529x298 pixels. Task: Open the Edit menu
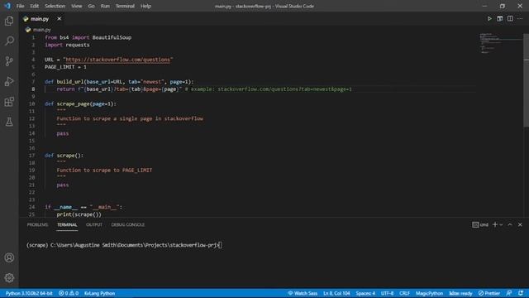click(34, 6)
